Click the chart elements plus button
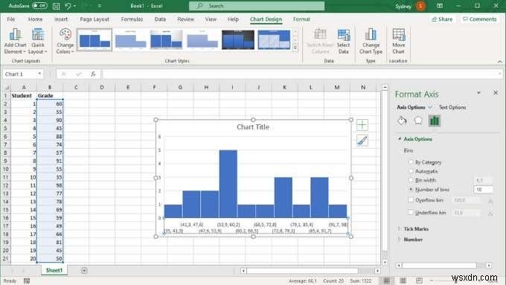 (x=362, y=125)
